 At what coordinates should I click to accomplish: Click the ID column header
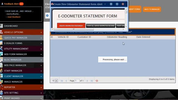pos(52,37)
